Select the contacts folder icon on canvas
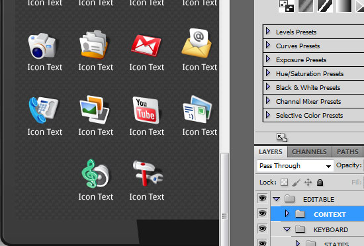 tap(93, 44)
